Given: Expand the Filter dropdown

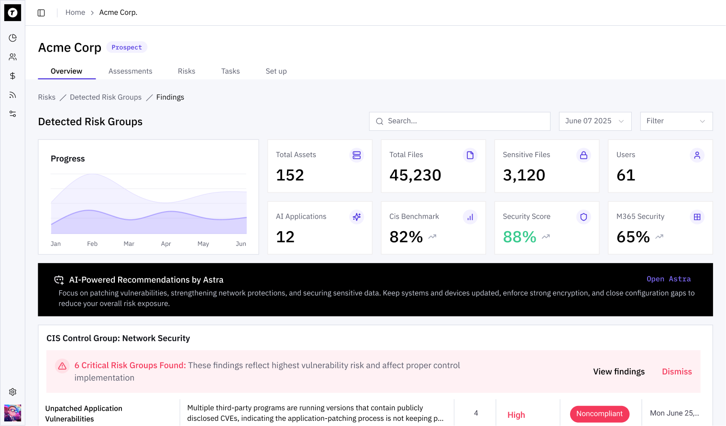Looking at the screenshot, I should [676, 121].
